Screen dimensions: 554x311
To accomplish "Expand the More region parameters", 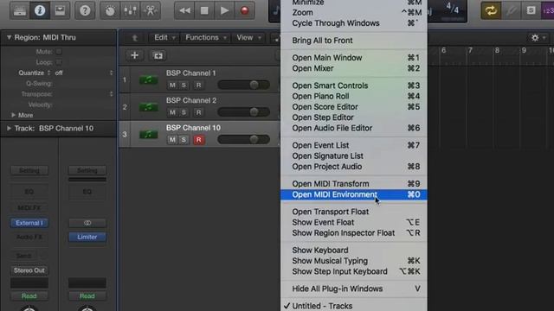I will click(13, 115).
